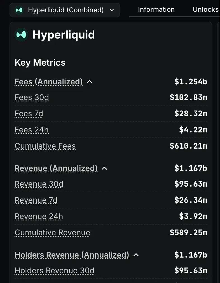Collapse the Holders Revenue (Annualized) chevron
The width and height of the screenshot is (220, 283).
point(136,255)
